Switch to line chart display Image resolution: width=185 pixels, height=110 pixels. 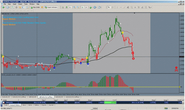pos(70,7)
